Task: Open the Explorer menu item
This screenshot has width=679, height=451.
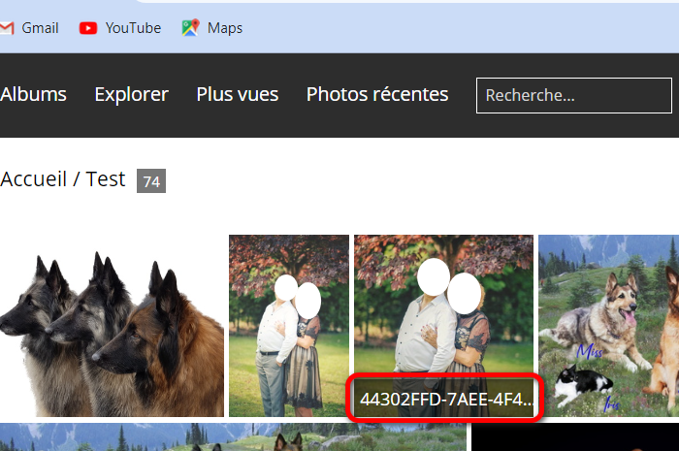Action: pos(131,94)
